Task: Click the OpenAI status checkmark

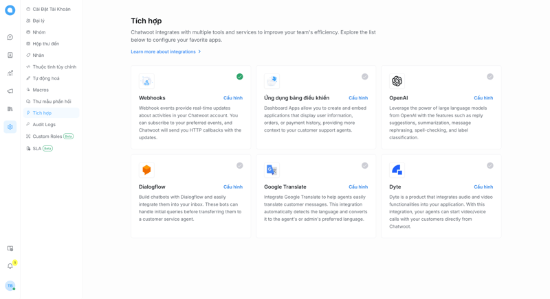Action: 490,77
